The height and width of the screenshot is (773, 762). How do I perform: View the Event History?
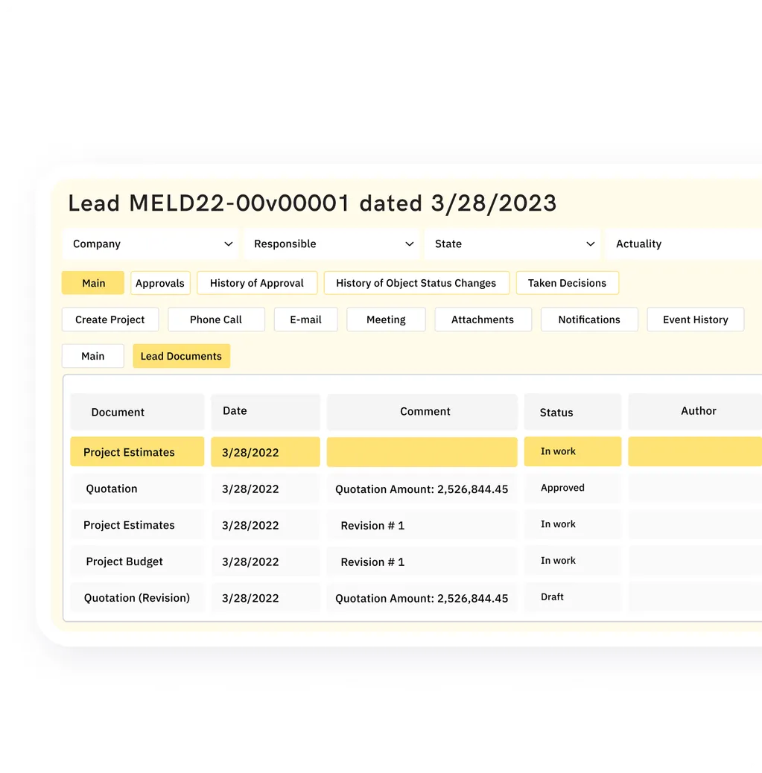coord(696,319)
